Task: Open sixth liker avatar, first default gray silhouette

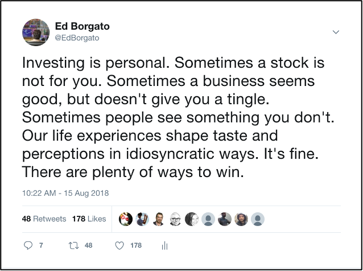Action: pos(208,219)
